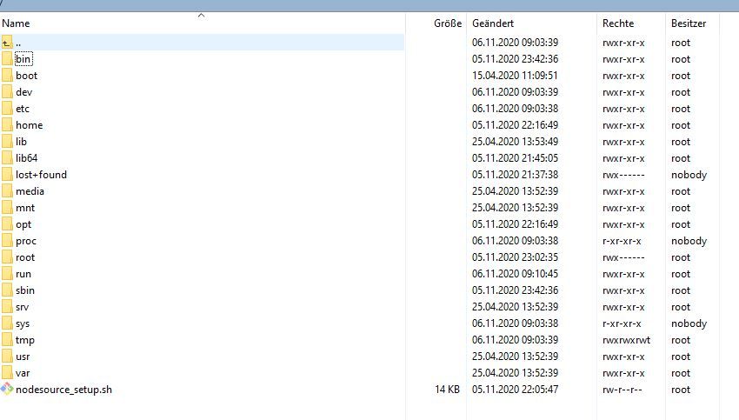The height and width of the screenshot is (420, 739).
Task: Click the 'var' folder name
Action: 23,373
